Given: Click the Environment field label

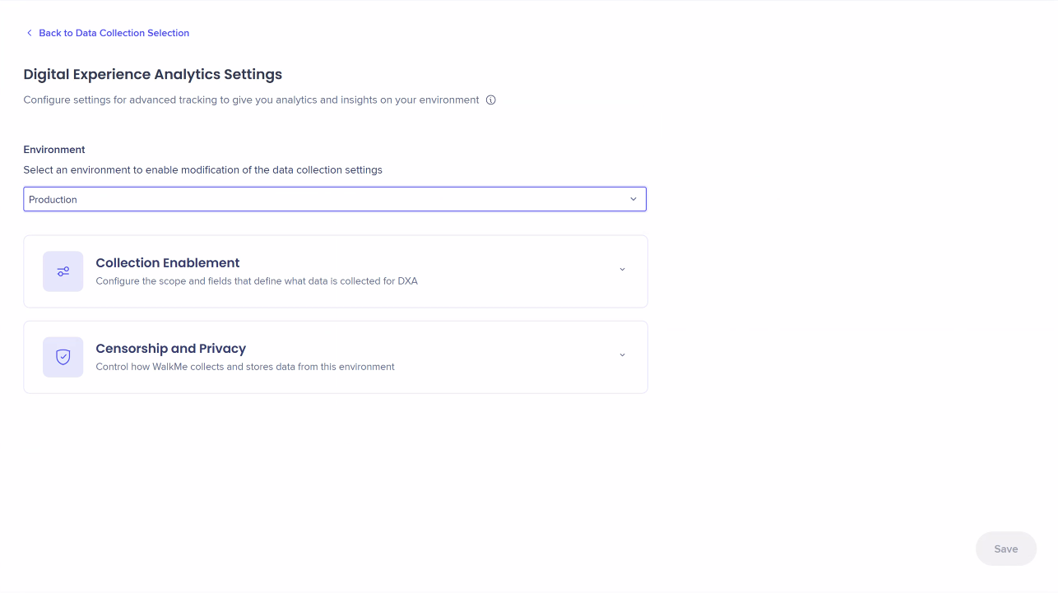Looking at the screenshot, I should pos(54,150).
